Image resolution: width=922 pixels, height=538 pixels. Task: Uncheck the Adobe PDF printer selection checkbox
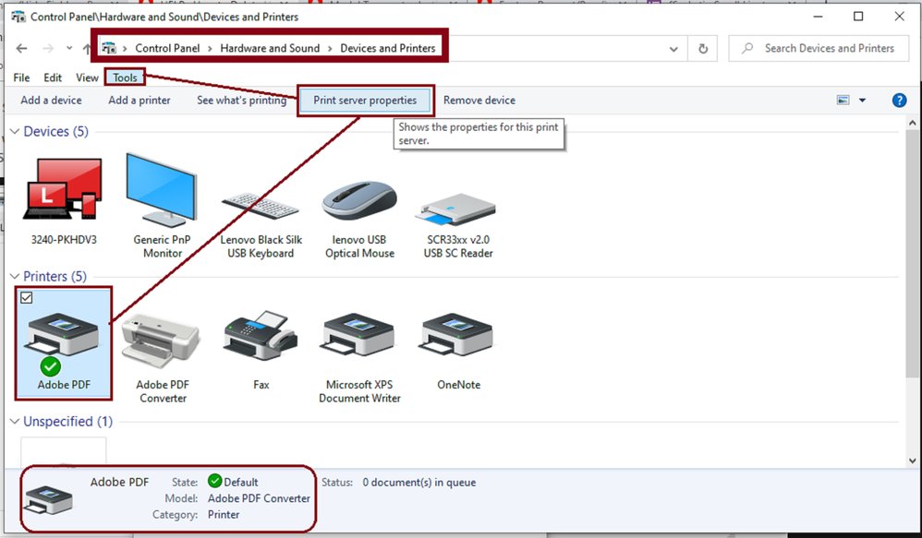[27, 298]
